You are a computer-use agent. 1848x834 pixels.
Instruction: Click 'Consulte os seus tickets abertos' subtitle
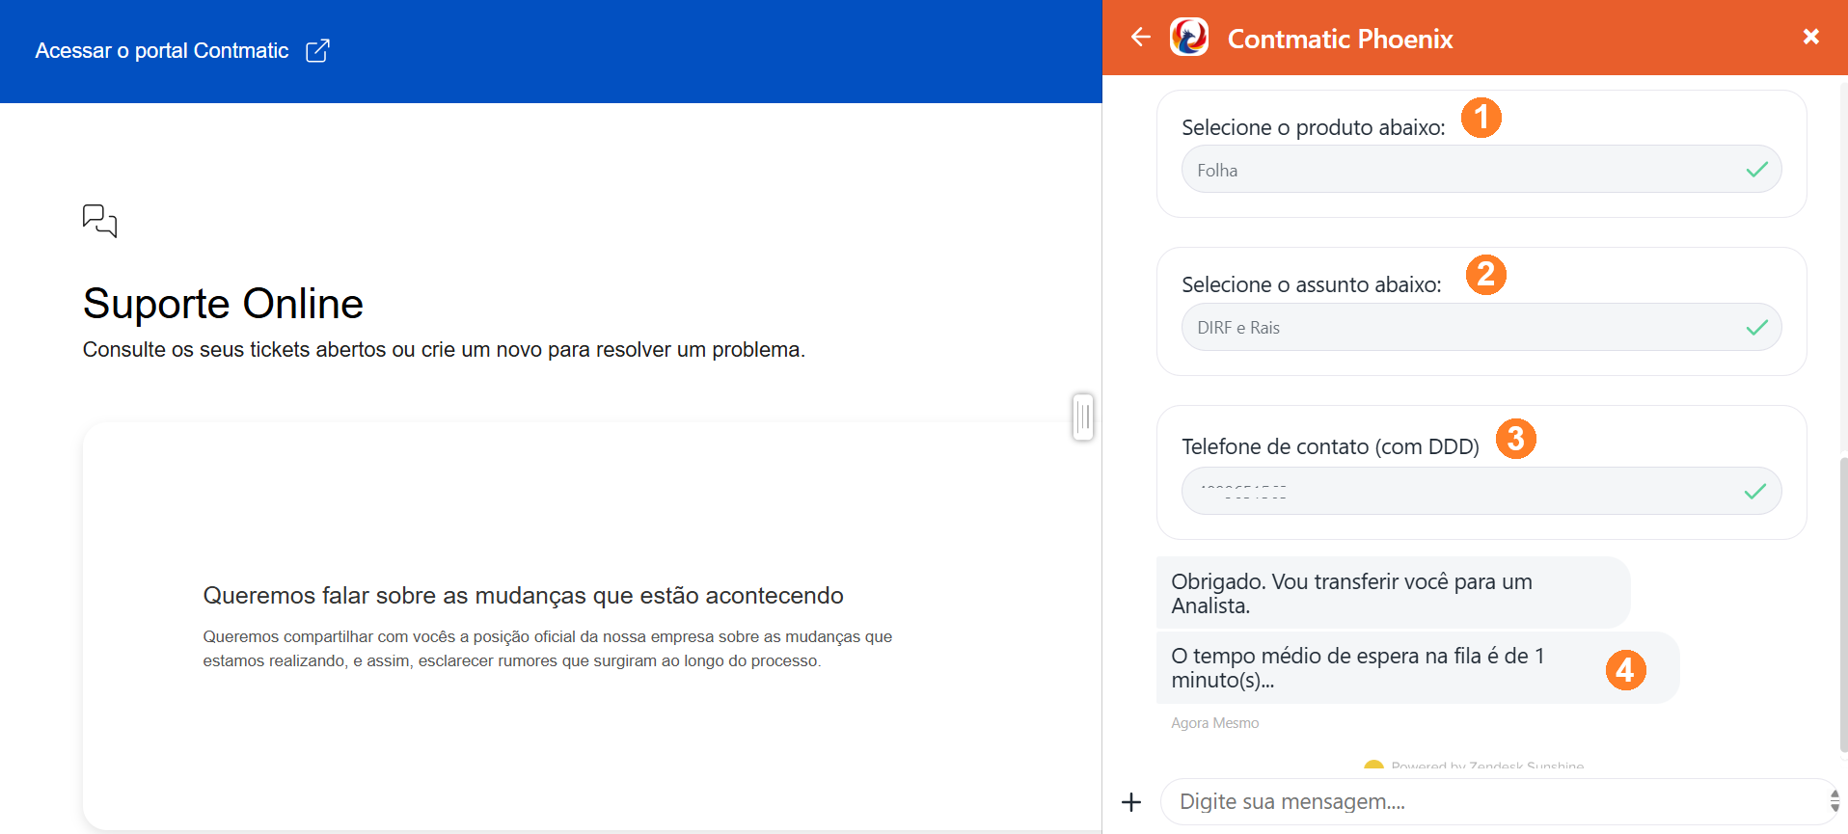pyautogui.click(x=444, y=350)
